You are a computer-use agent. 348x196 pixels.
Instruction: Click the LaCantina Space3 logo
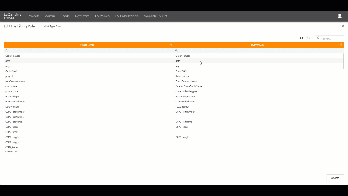coord(13,16)
